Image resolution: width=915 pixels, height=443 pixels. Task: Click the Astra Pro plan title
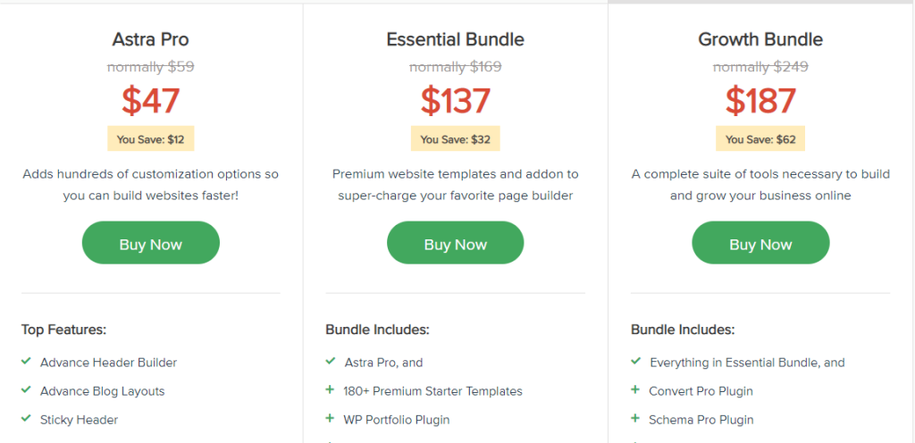pyautogui.click(x=150, y=39)
